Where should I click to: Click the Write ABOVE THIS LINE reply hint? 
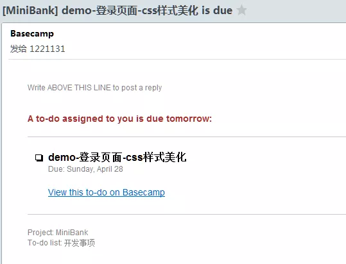pyautogui.click(x=94, y=88)
